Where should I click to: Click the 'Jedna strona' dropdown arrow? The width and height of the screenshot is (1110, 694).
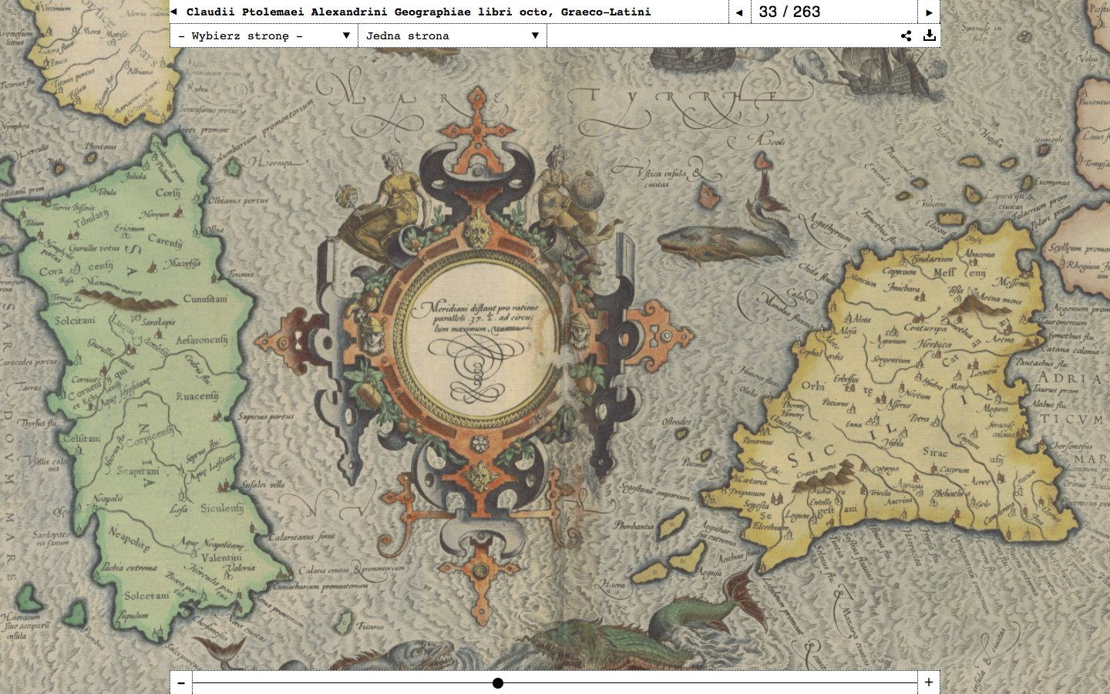coord(535,35)
